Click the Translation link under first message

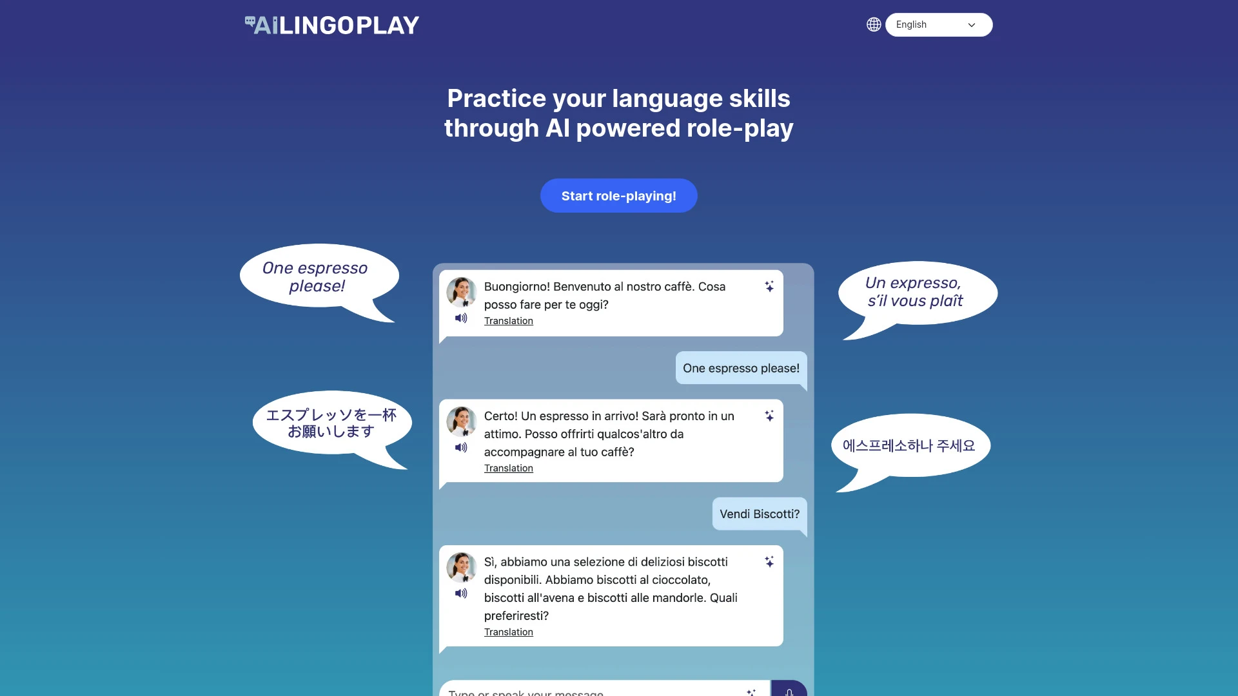(507, 320)
